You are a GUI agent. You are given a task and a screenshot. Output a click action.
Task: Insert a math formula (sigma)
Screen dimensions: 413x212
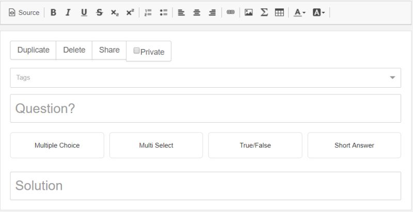[264, 12]
